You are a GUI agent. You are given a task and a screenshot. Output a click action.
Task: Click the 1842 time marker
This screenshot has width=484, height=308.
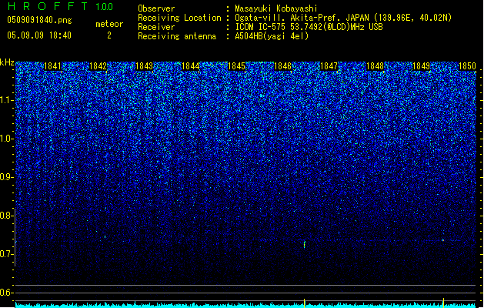click(x=98, y=66)
